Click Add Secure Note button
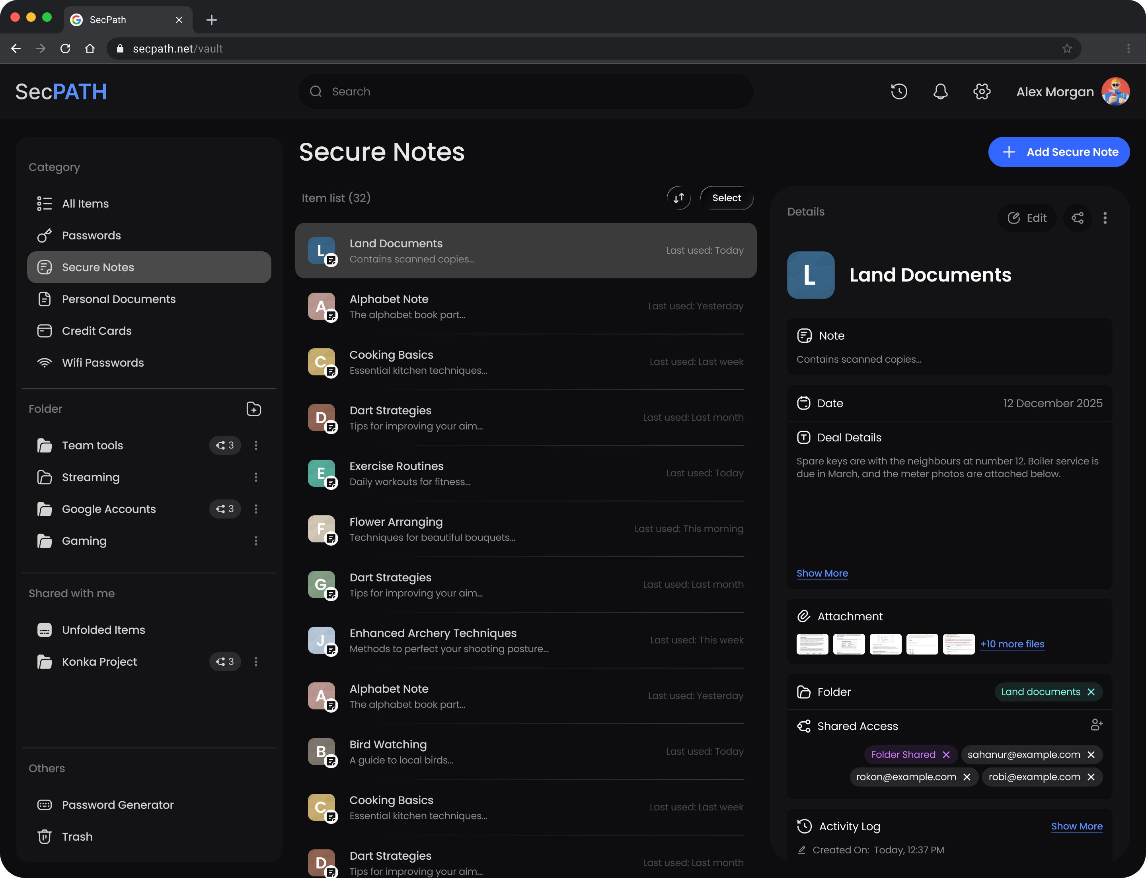This screenshot has width=1146, height=878. [1058, 152]
